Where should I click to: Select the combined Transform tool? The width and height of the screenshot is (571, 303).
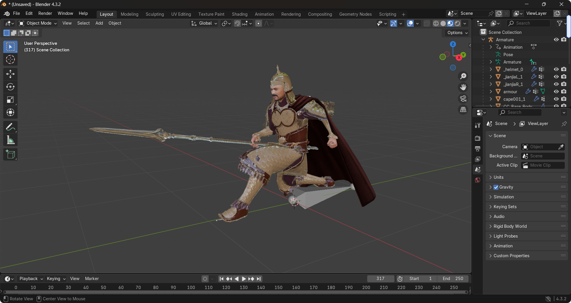[10, 113]
